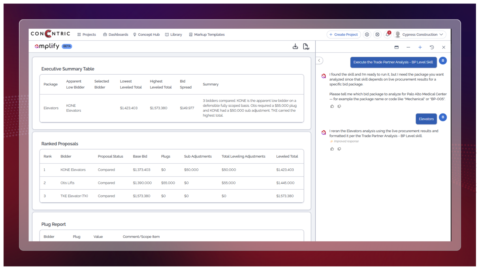Start a new chat with the plus icon

click(420, 47)
